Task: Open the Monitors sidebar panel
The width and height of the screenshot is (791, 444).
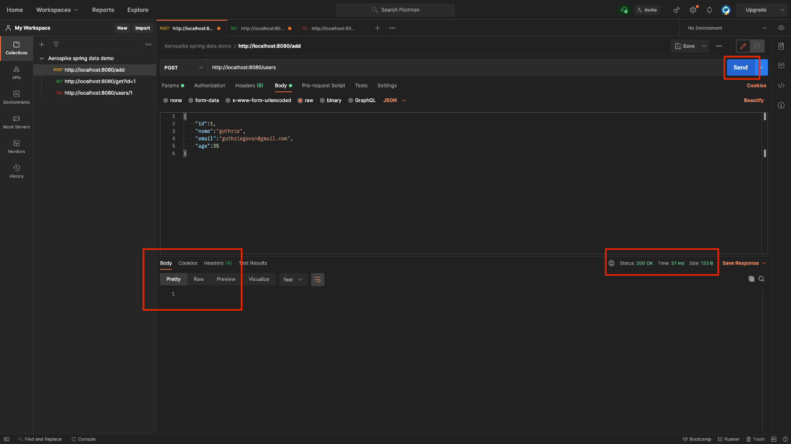Action: pos(16,147)
